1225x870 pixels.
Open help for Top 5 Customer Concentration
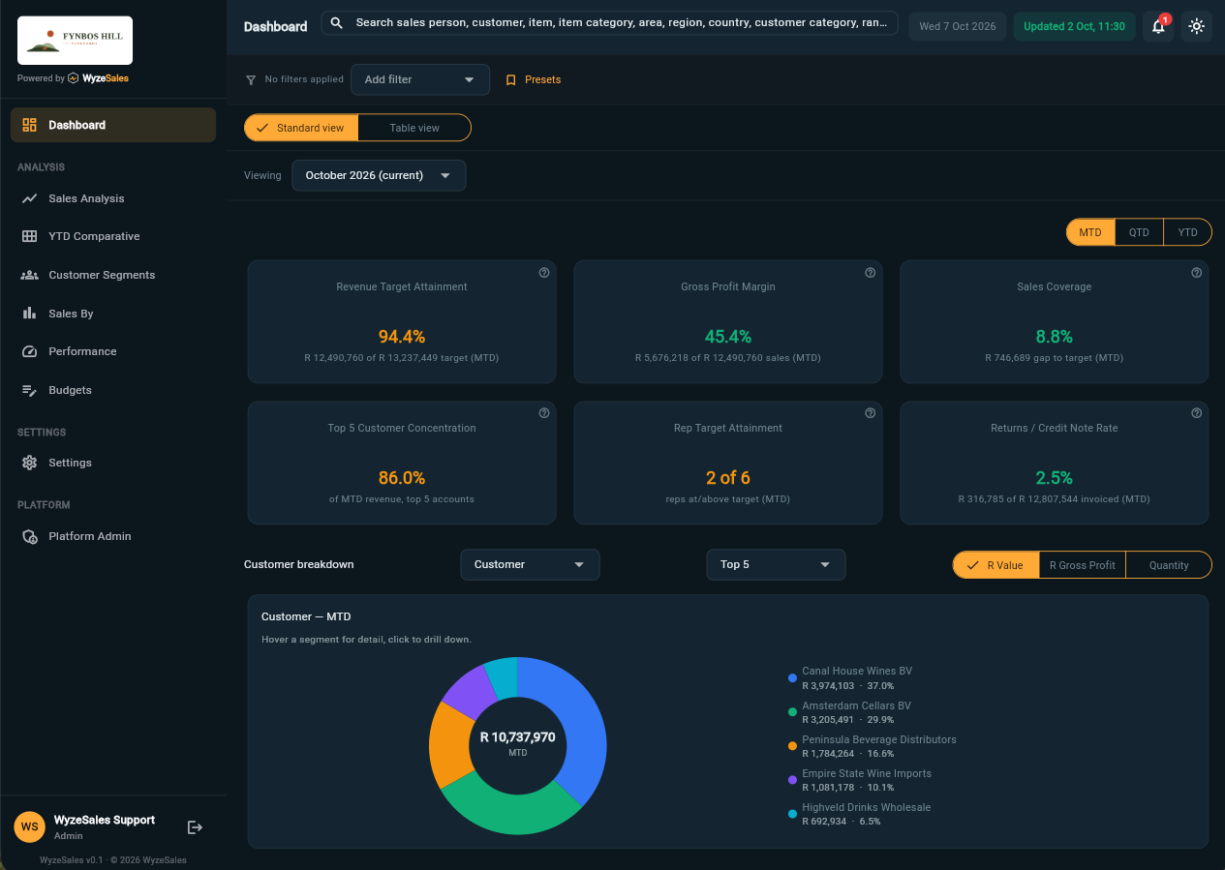544,413
